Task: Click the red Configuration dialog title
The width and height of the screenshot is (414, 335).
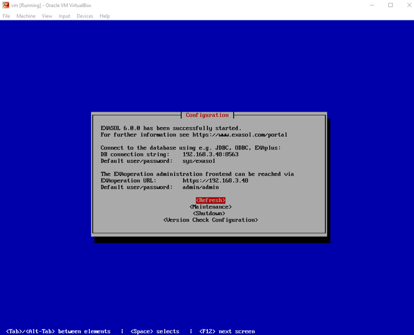Action: (x=207, y=115)
